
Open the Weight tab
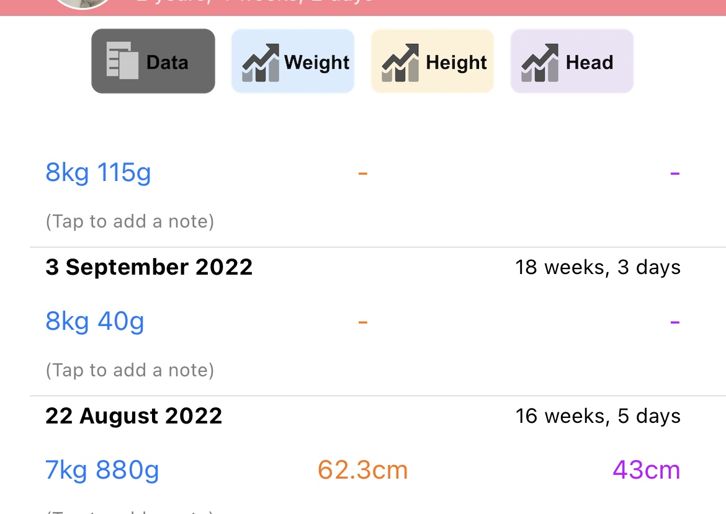(x=293, y=61)
